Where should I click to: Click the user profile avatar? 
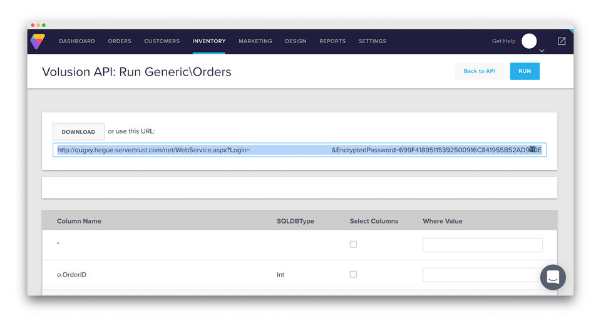click(529, 41)
